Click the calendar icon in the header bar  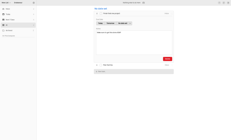tap(143, 3)
